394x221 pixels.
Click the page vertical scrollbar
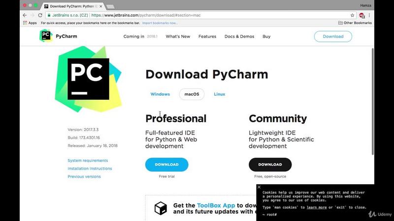(x=373, y=102)
